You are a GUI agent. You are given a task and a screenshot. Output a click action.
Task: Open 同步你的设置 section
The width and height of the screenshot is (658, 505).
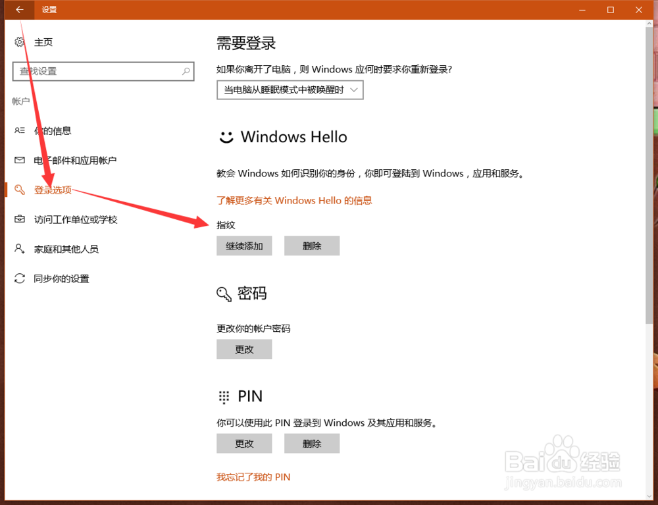(x=62, y=279)
